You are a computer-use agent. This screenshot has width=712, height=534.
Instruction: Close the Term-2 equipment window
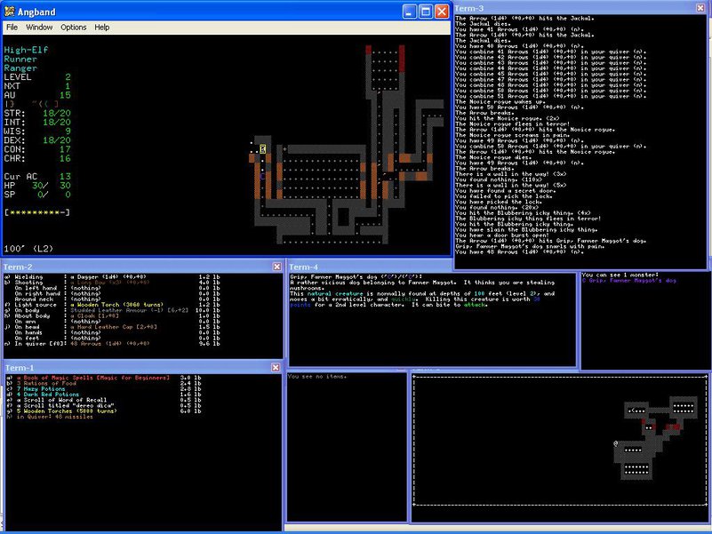point(276,267)
